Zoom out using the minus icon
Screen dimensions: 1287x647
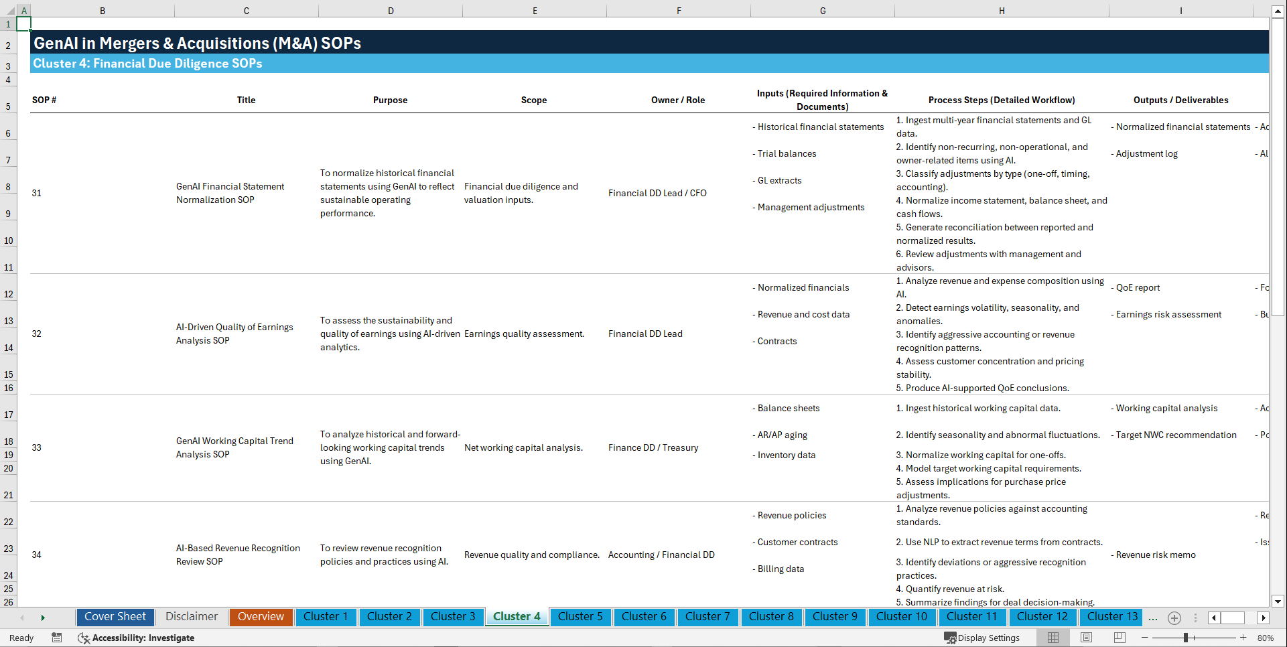pos(1145,638)
